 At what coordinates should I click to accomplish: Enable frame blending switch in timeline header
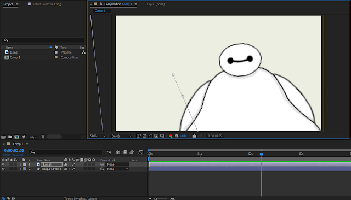coord(124,152)
